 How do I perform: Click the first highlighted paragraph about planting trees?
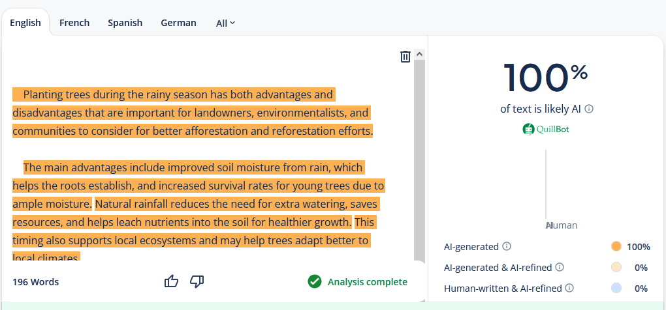[193, 113]
